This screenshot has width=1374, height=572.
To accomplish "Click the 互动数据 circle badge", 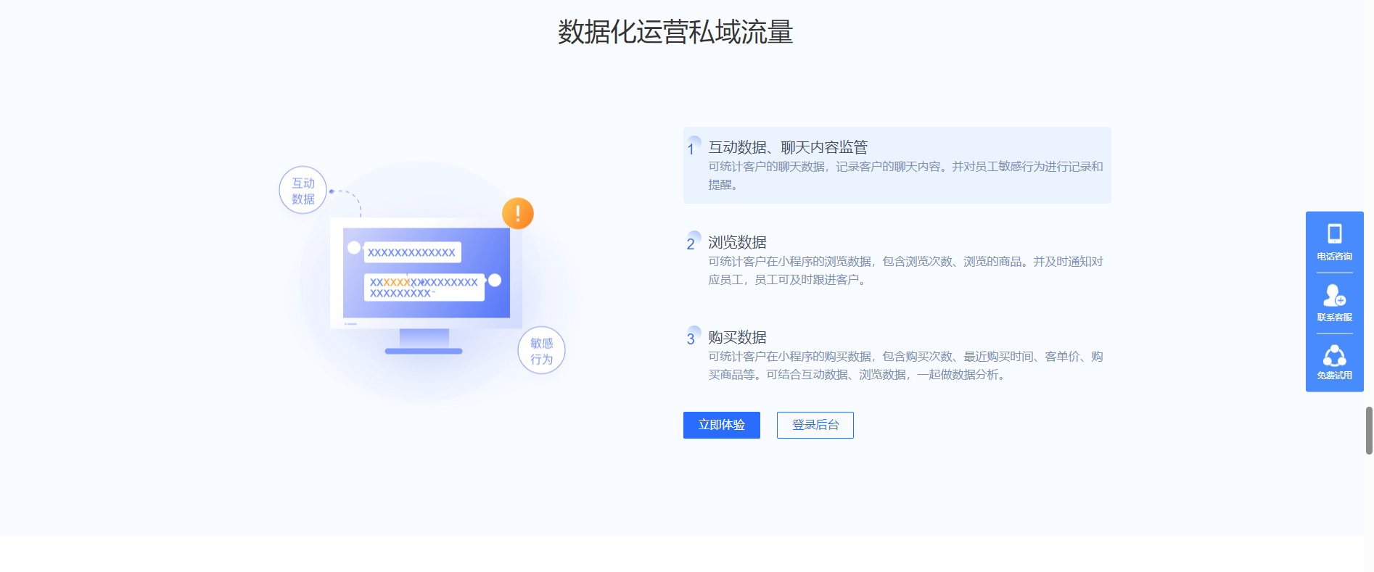I will [x=303, y=191].
